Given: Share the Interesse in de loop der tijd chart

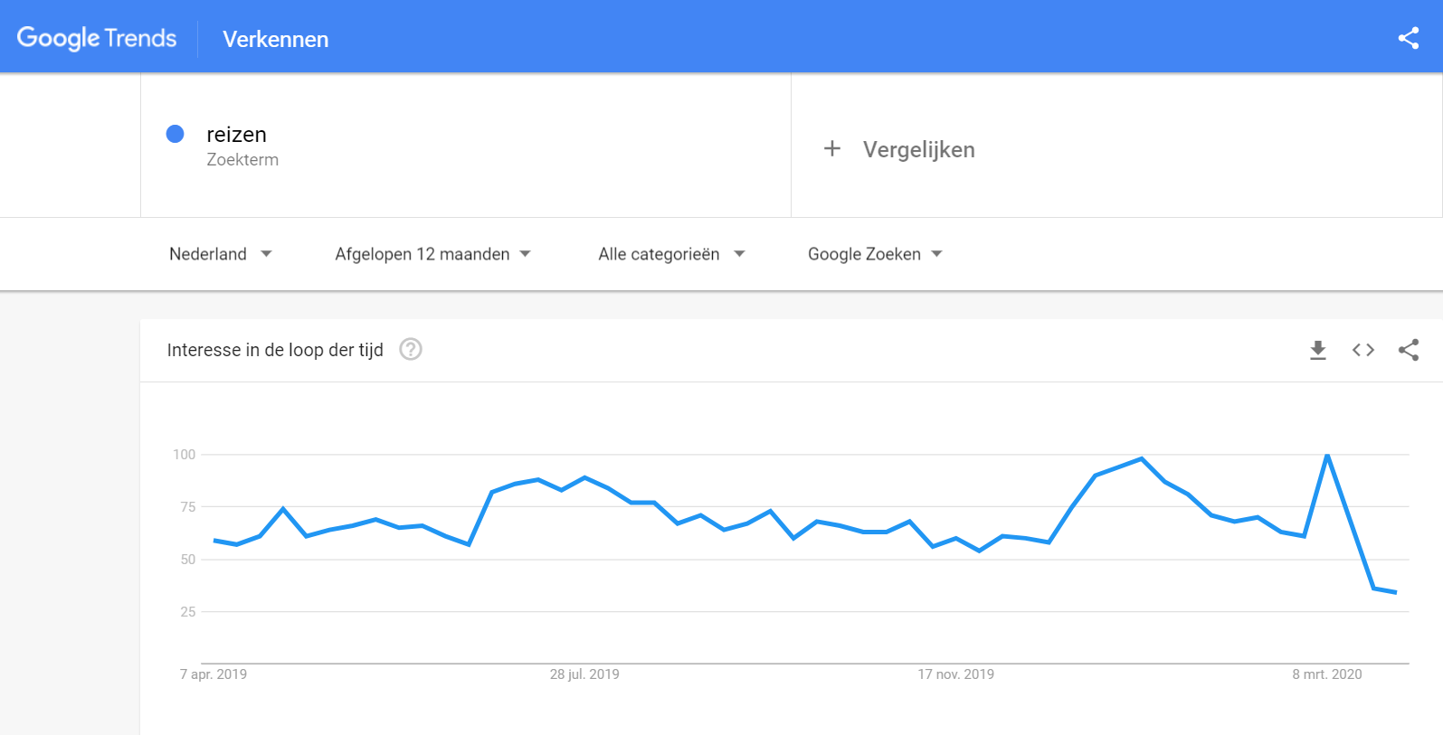Looking at the screenshot, I should pyautogui.click(x=1409, y=350).
